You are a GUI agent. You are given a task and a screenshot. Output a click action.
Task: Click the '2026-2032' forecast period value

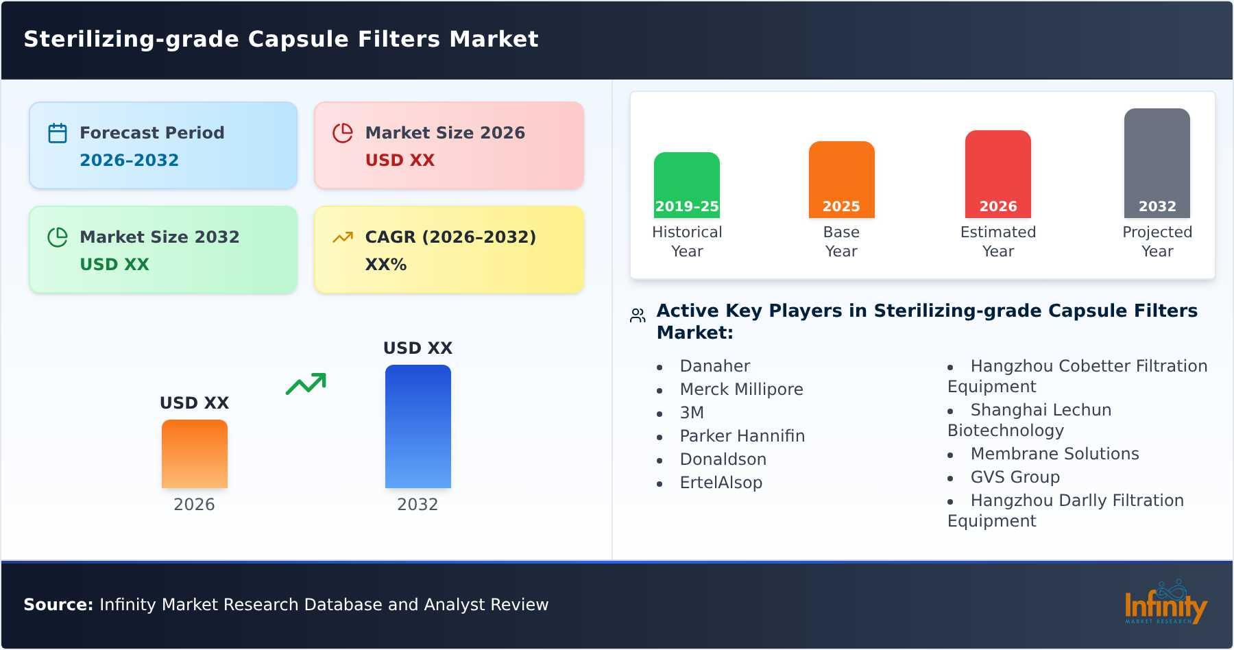(129, 160)
